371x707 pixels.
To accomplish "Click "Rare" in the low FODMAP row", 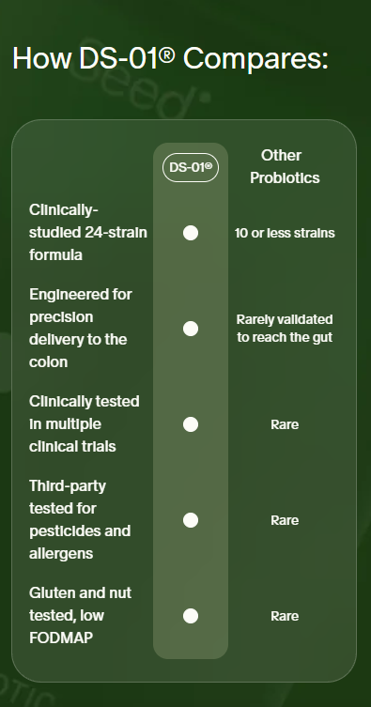I will pyautogui.click(x=285, y=616).
